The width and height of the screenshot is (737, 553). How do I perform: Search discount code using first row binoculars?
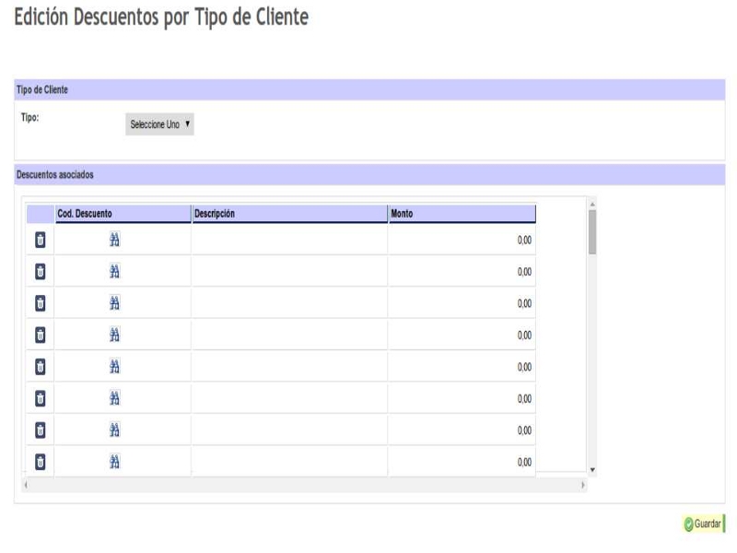(x=116, y=241)
